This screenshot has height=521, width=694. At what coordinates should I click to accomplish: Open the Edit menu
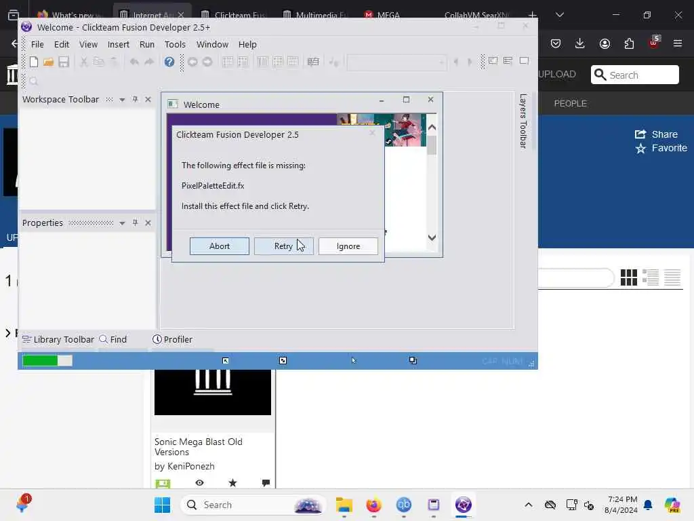(62, 44)
